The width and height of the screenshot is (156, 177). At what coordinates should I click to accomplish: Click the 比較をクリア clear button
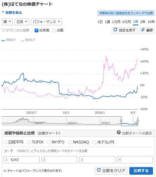point(111,171)
